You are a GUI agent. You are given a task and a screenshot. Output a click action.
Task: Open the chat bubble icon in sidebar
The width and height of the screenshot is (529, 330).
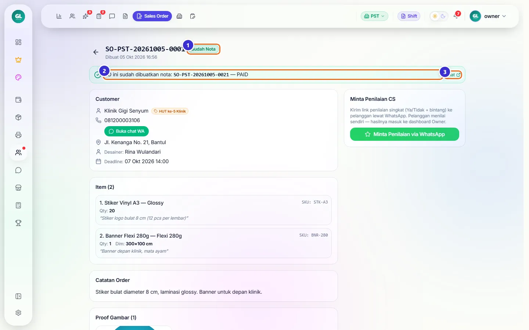pyautogui.click(x=18, y=170)
